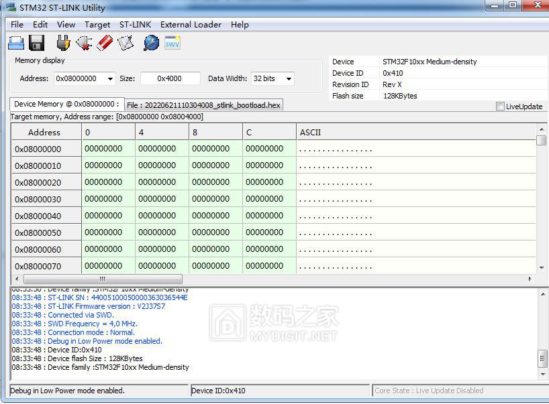Open Program and Verify toolbar icon

pyautogui.click(x=126, y=44)
